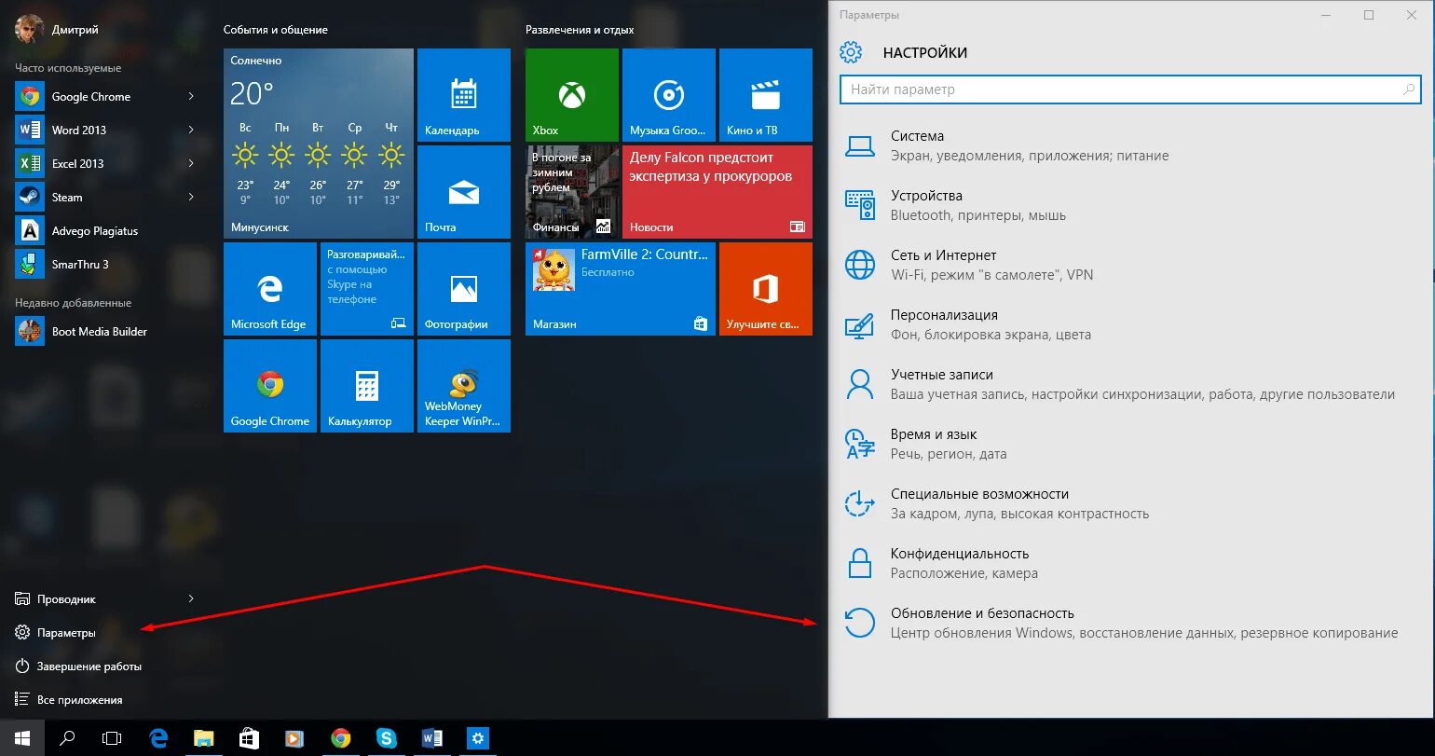The image size is (1435, 756).
Task: Open the Calculator (Калькулятор) tile
Action: [x=367, y=386]
